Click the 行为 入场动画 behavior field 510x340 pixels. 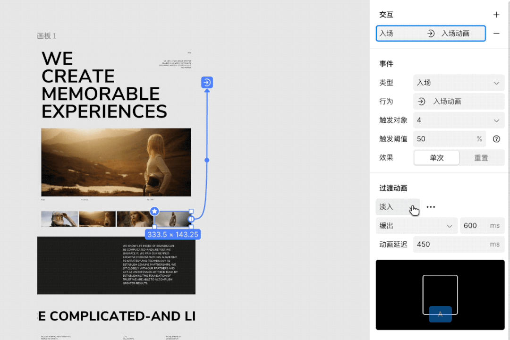pyautogui.click(x=458, y=102)
